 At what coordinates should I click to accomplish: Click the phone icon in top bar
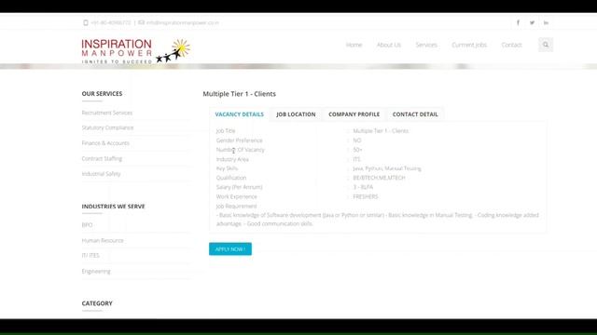pos(86,22)
